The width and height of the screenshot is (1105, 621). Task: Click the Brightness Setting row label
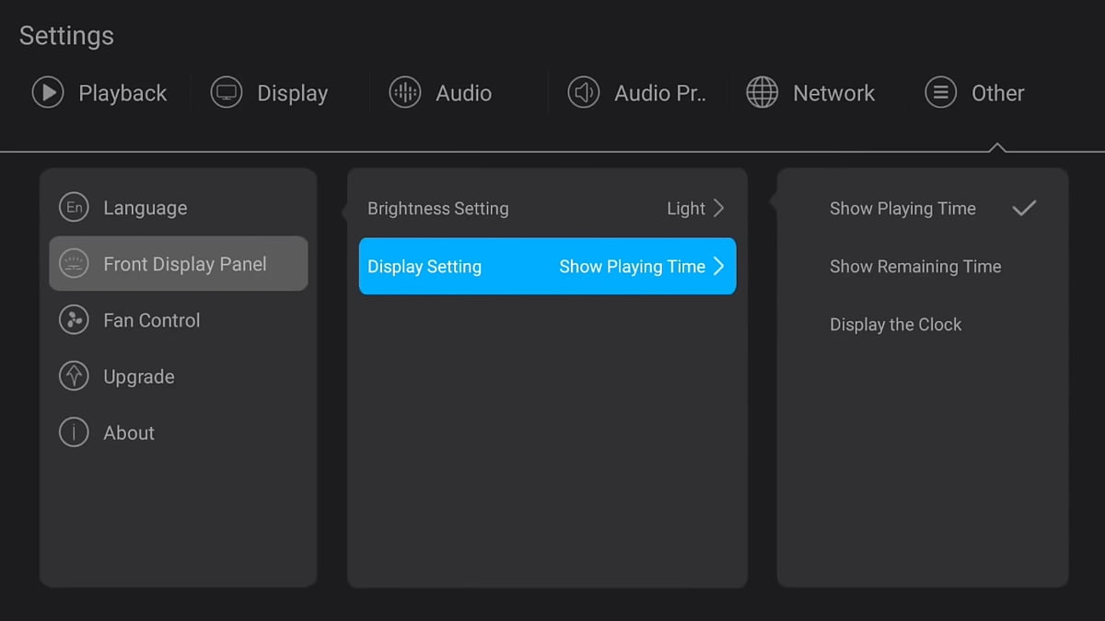(x=437, y=209)
